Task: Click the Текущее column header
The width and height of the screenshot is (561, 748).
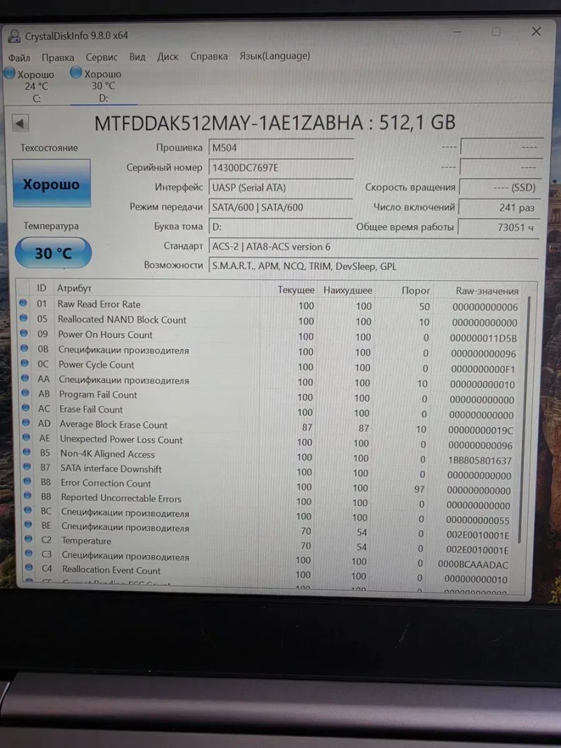Action: 296,290
